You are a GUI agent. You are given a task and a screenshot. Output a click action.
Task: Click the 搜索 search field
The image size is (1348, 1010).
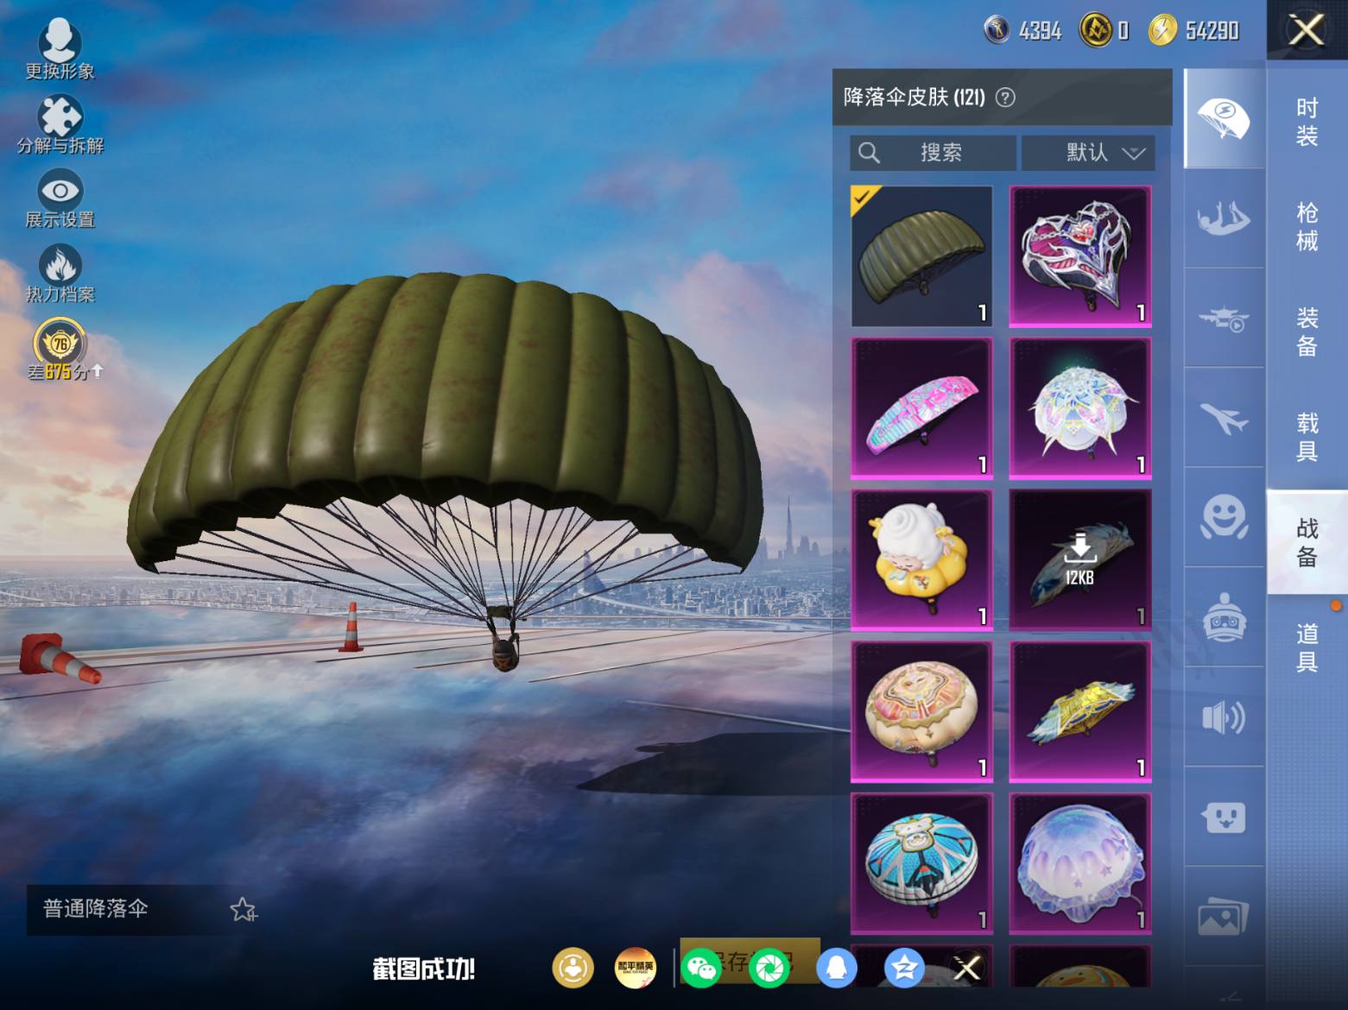[933, 153]
